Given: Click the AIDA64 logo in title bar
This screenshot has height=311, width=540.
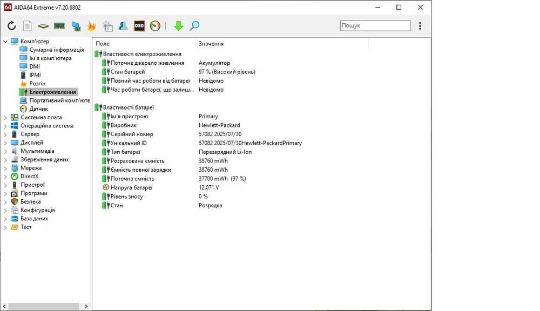Looking at the screenshot, I should (x=8, y=7).
